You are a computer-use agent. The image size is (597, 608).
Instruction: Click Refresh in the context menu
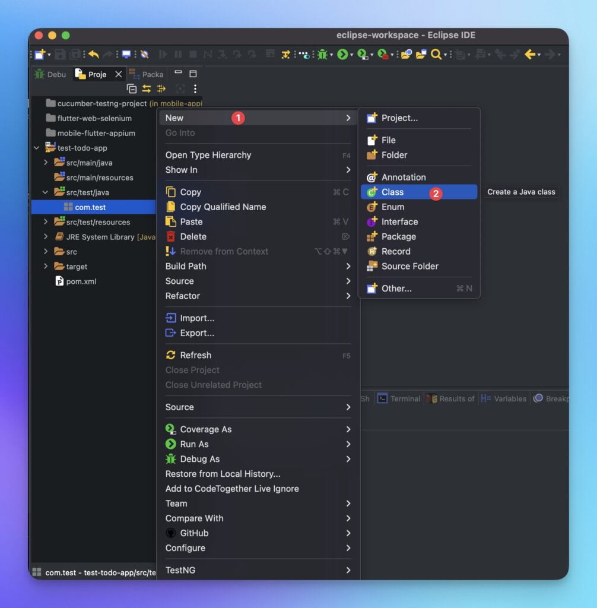click(x=258, y=355)
